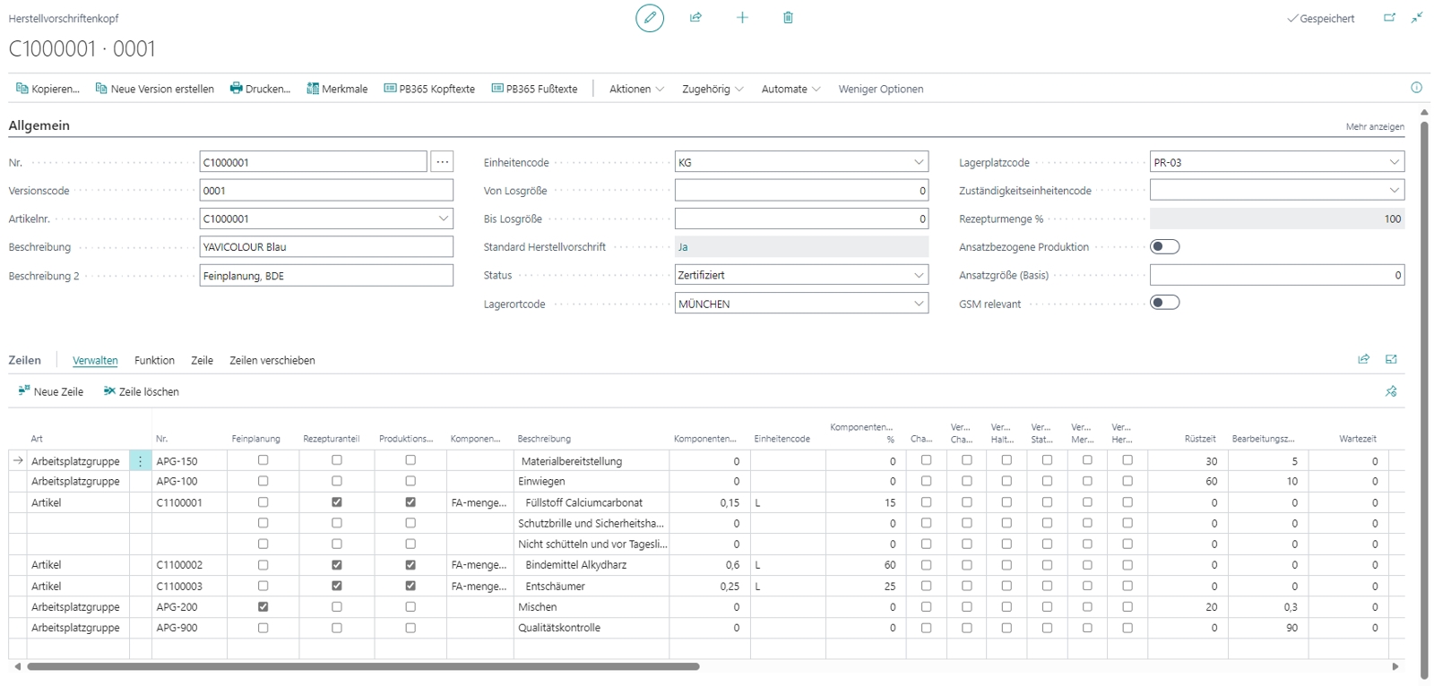
Task: Open page in new window icon
Action: (1389, 18)
